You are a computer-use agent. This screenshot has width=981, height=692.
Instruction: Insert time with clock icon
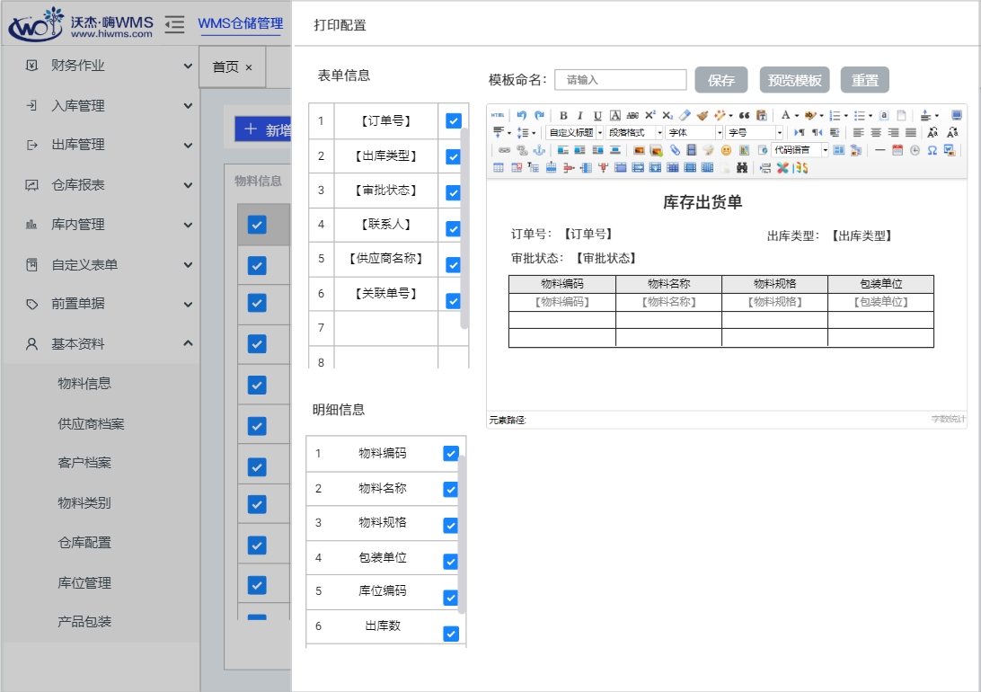[x=915, y=150]
